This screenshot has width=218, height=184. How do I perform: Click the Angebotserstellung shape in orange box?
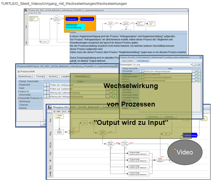(87, 19)
